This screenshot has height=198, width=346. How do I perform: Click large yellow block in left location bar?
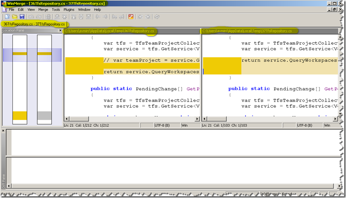[x=20, y=116]
